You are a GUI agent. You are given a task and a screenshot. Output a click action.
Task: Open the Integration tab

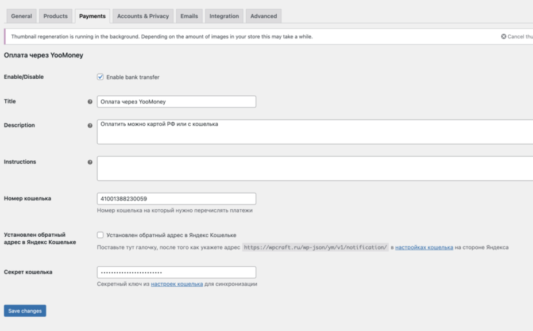click(x=224, y=16)
